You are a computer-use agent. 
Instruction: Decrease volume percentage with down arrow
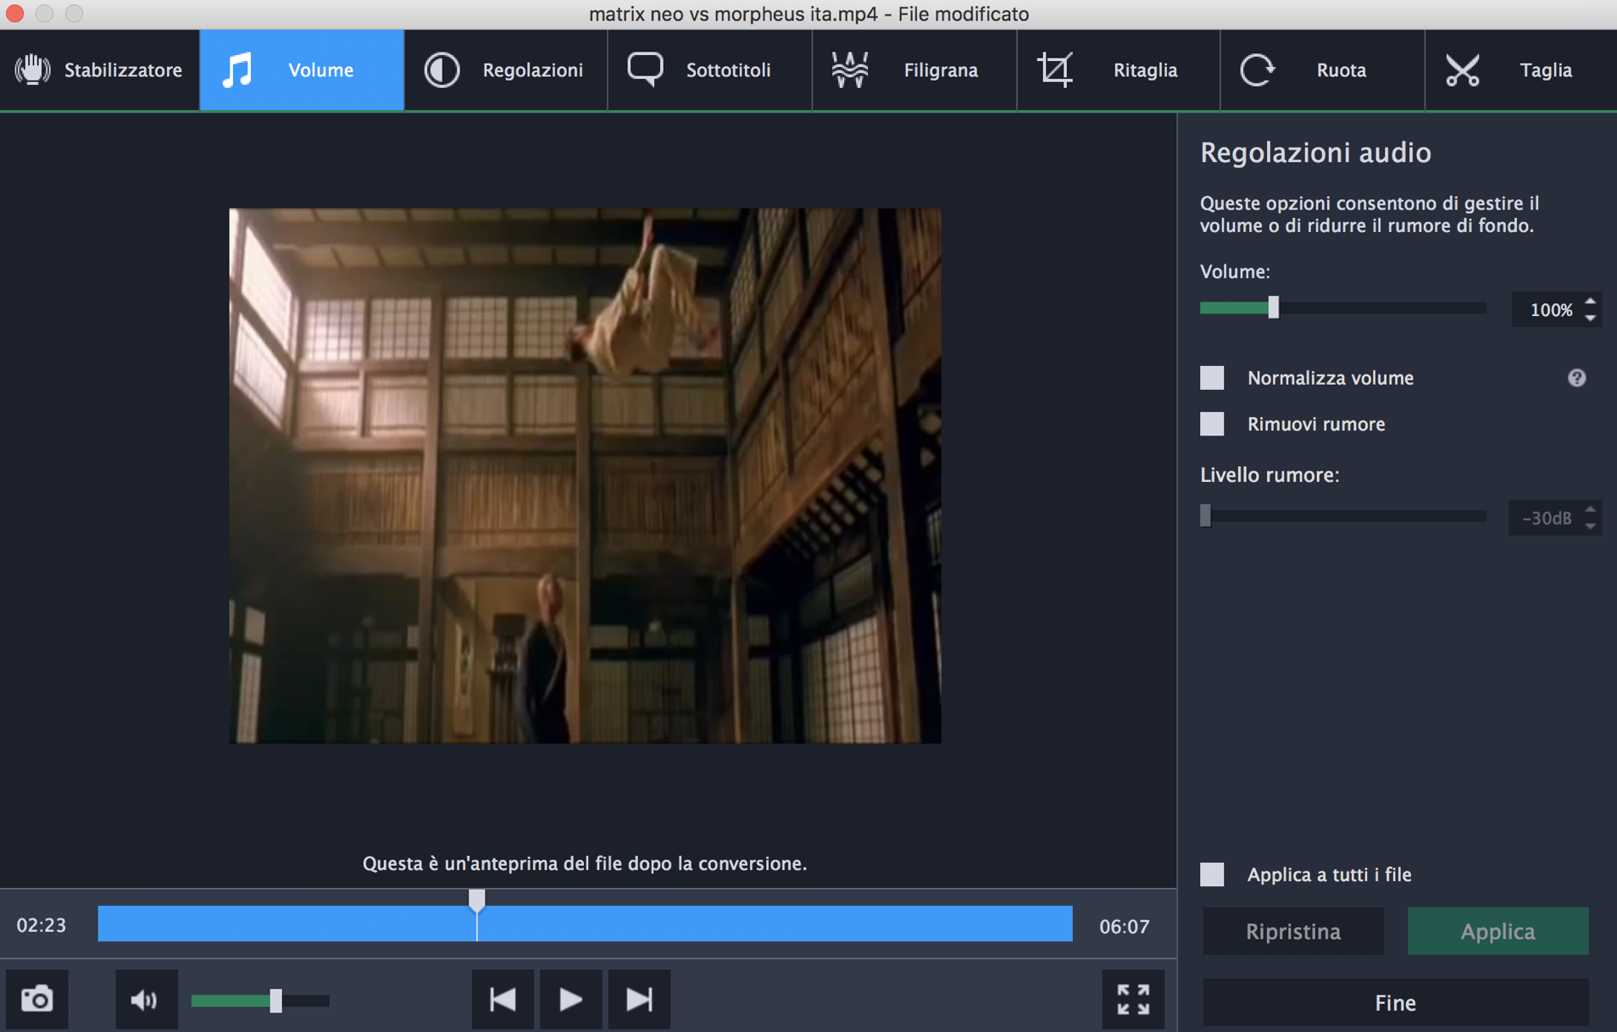click(1591, 318)
